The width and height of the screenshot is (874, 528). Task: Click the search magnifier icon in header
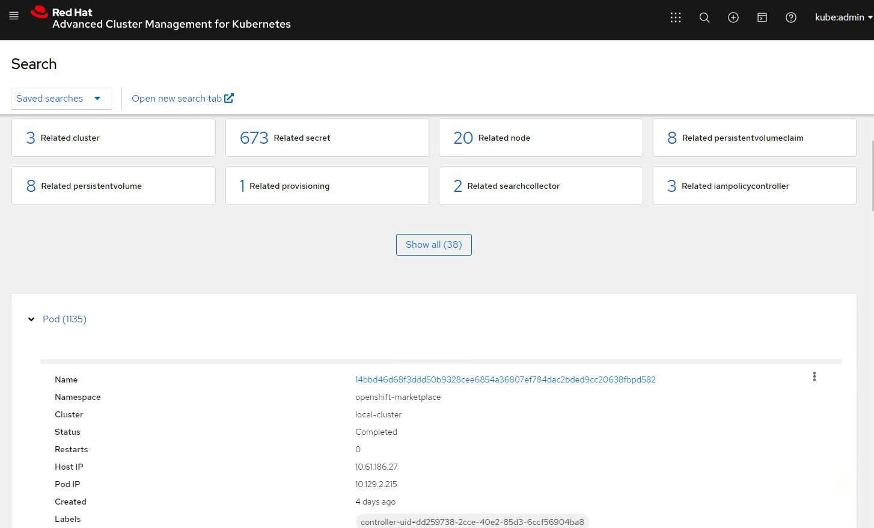coord(704,17)
